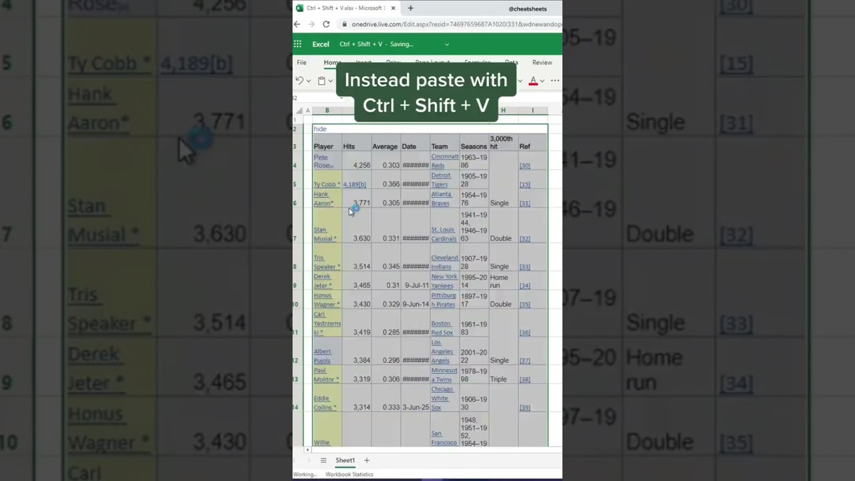Image resolution: width=855 pixels, height=481 pixels.
Task: Close the Ctrl + Shift + V.xlsx browser tab
Action: (x=393, y=8)
